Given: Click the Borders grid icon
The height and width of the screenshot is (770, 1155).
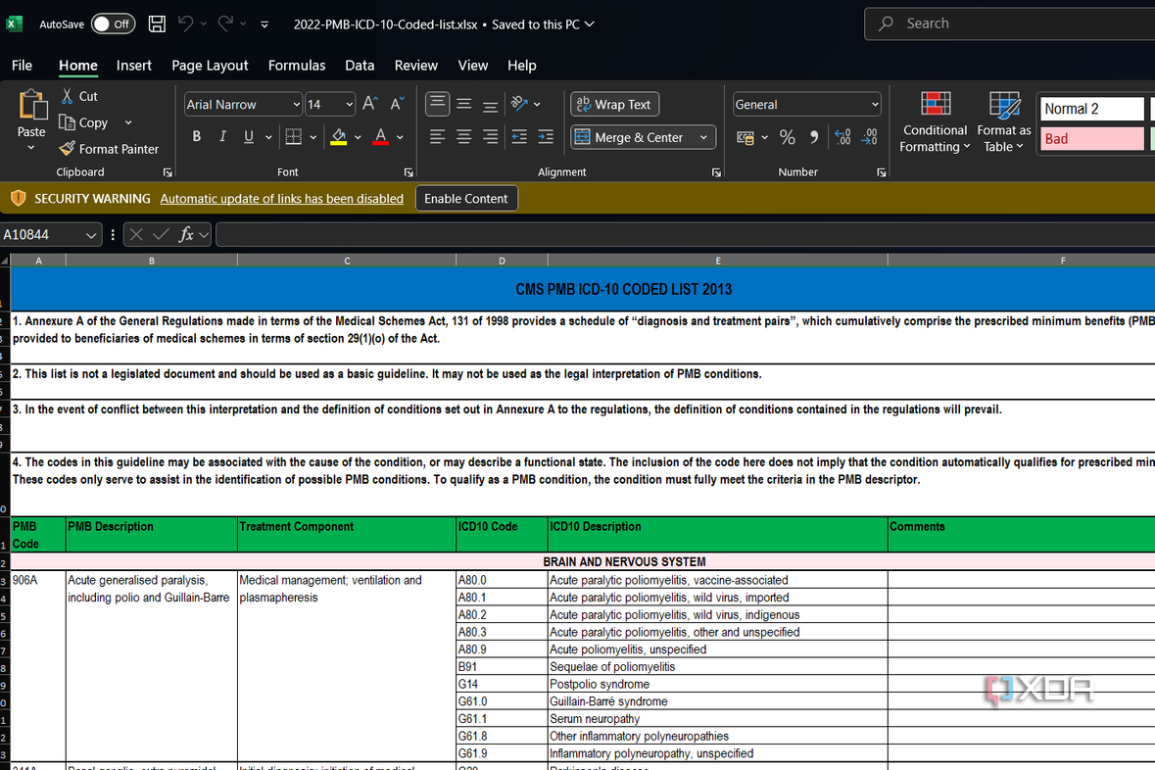Looking at the screenshot, I should pyautogui.click(x=293, y=136).
